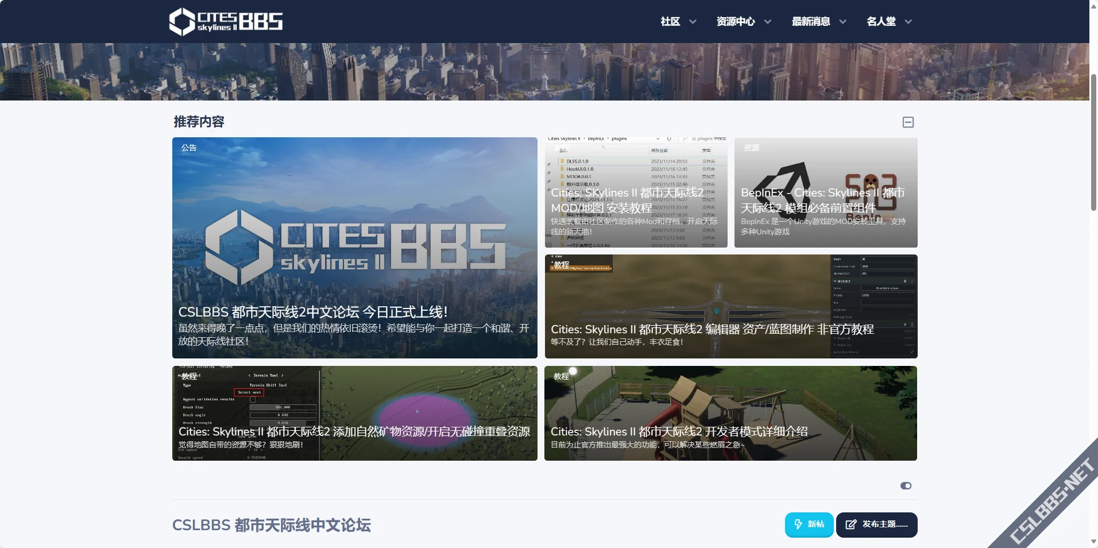Click the 发布主题 button
Viewport: 1098px width, 548px height.
876,524
